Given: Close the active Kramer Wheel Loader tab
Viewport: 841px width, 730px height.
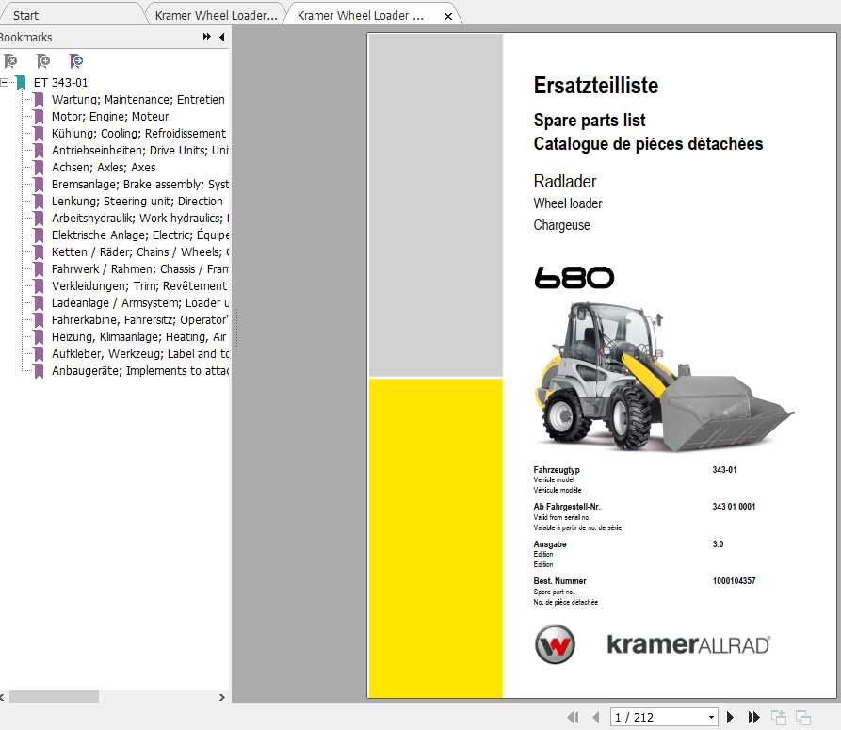Looking at the screenshot, I should click(448, 16).
